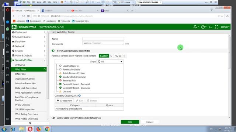The image size is (236, 132).
Task: Open SSL/SSH Inspection page
Action: pos(25,109)
